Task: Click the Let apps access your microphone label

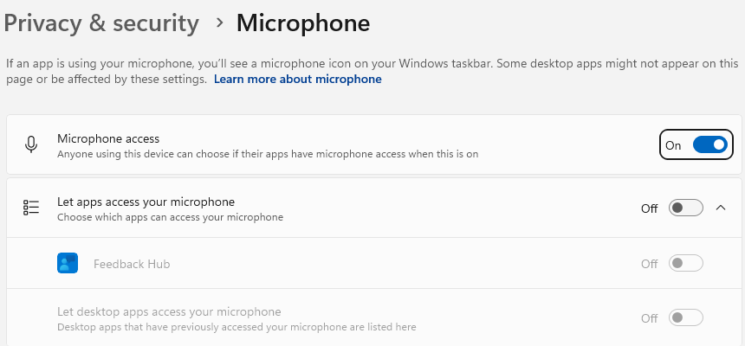Action: click(x=146, y=202)
